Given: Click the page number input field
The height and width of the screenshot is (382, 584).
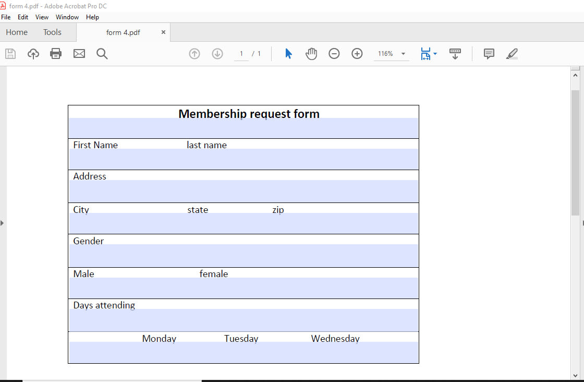Looking at the screenshot, I should pos(241,54).
